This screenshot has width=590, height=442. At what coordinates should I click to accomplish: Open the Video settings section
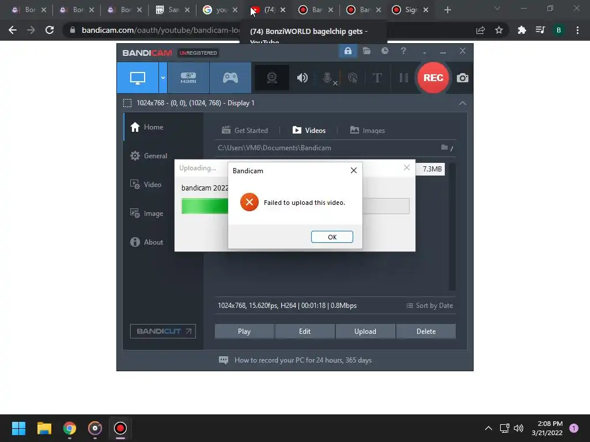coord(146,185)
